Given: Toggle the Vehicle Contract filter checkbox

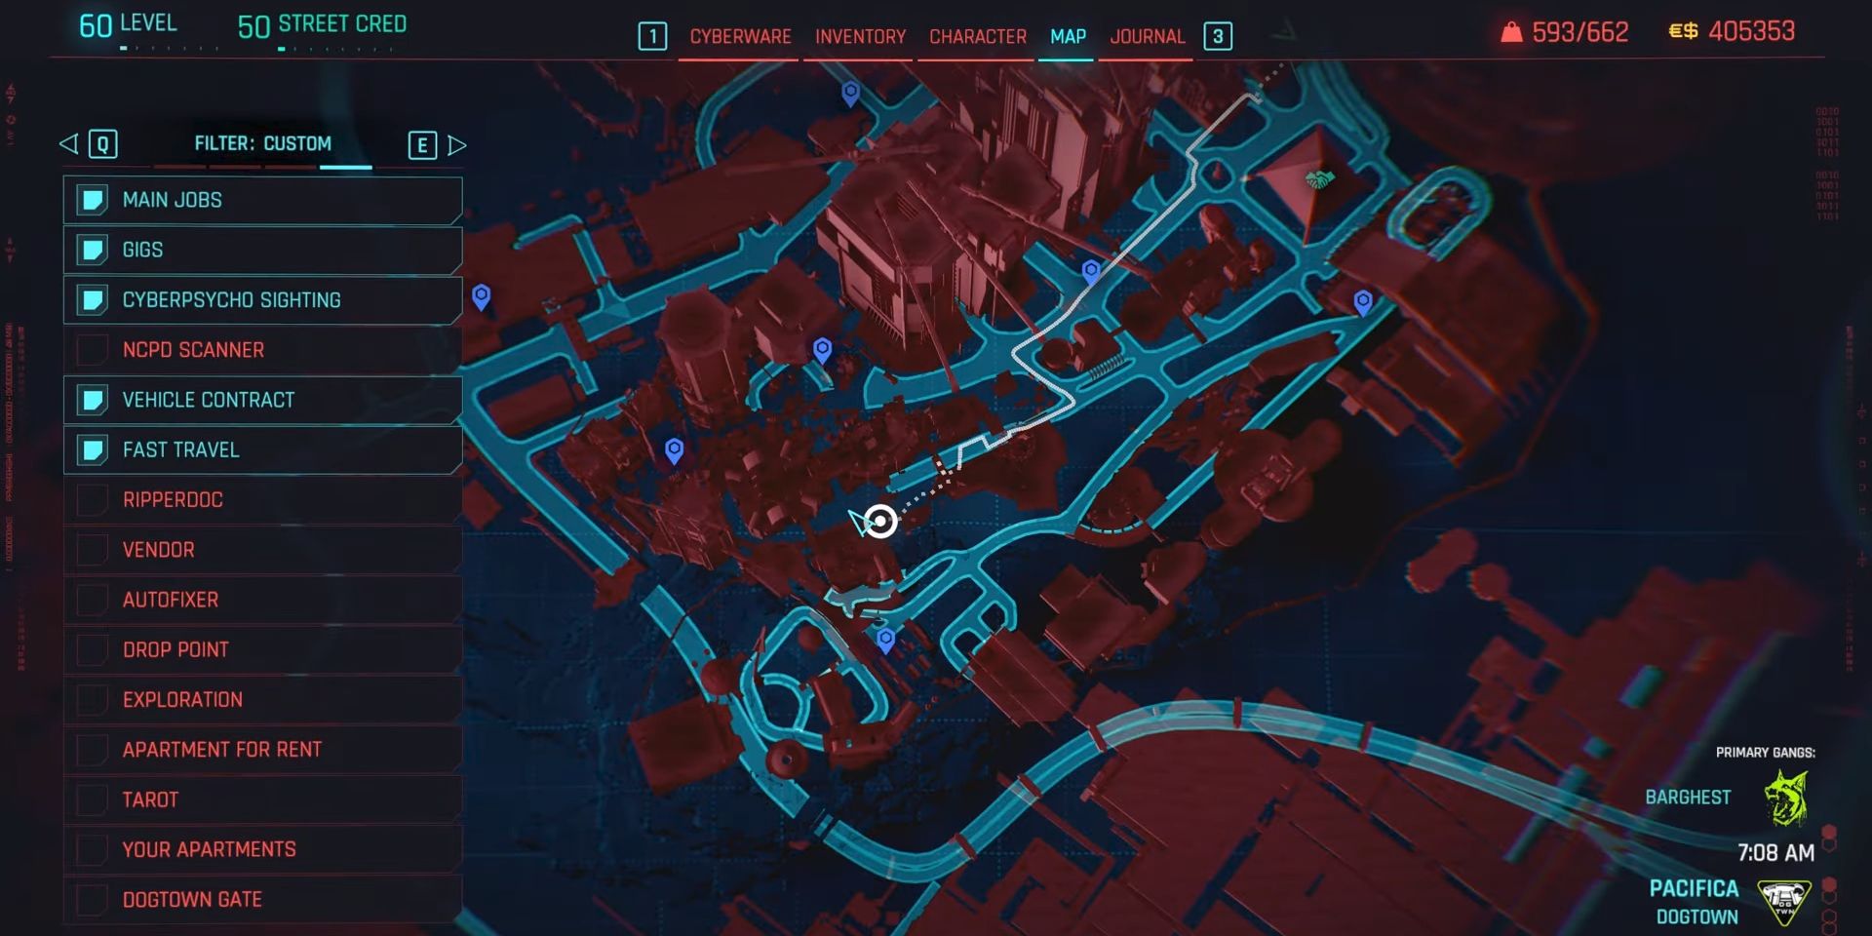Looking at the screenshot, I should click(x=93, y=400).
